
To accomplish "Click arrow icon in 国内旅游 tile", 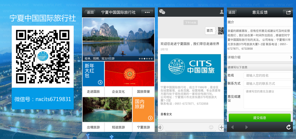I will 150,118.
